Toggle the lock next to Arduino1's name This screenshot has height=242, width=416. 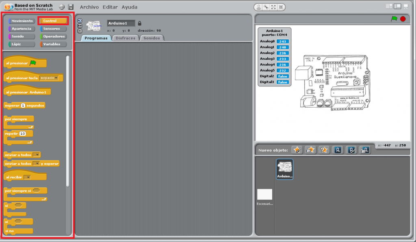140,23
